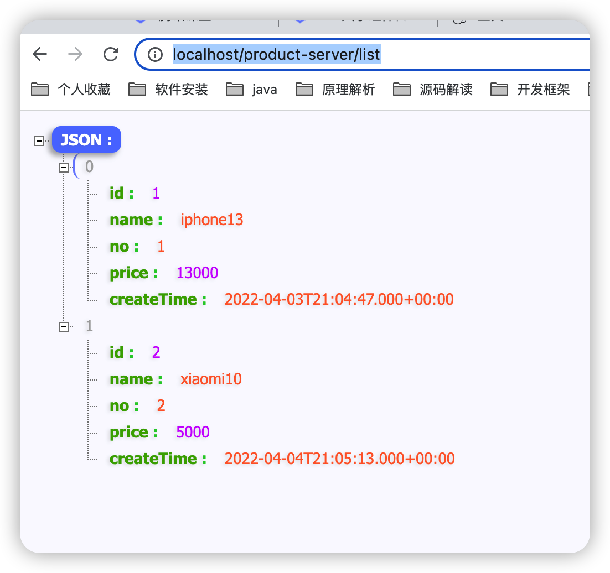Select index 1 tree node label
The width and height of the screenshot is (610, 573).
tap(90, 326)
